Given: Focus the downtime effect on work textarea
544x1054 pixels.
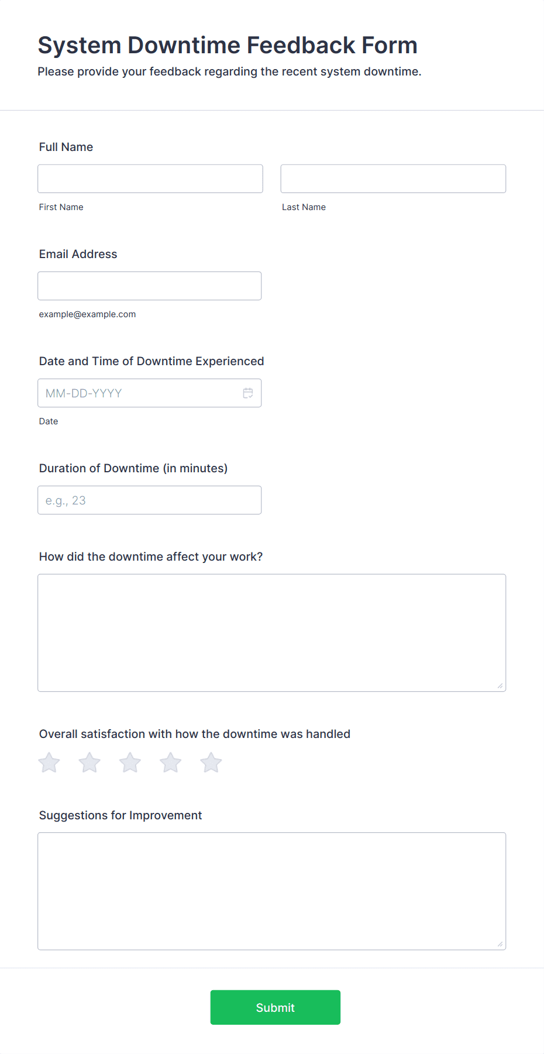Looking at the screenshot, I should click(272, 633).
